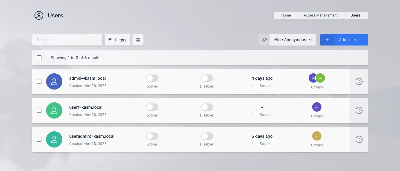This screenshot has height=171, width=400.
Task: Toggle the Disabled switch for user@kasm.local
Action: 207,107
